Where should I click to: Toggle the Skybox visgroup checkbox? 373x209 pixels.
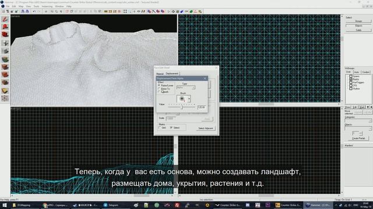coord(351,89)
